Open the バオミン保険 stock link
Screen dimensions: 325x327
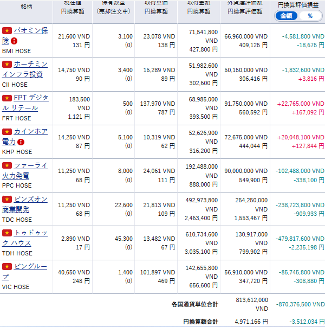tap(30, 31)
